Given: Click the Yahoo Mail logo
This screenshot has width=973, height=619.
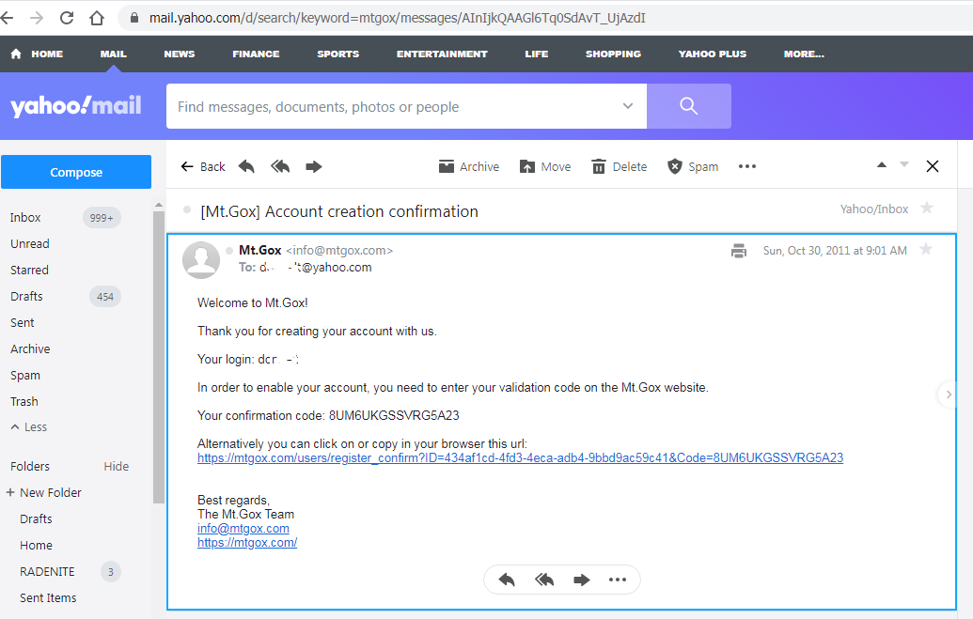Looking at the screenshot, I should [x=76, y=106].
